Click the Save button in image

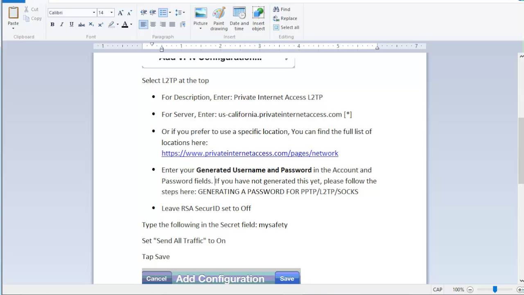click(287, 278)
